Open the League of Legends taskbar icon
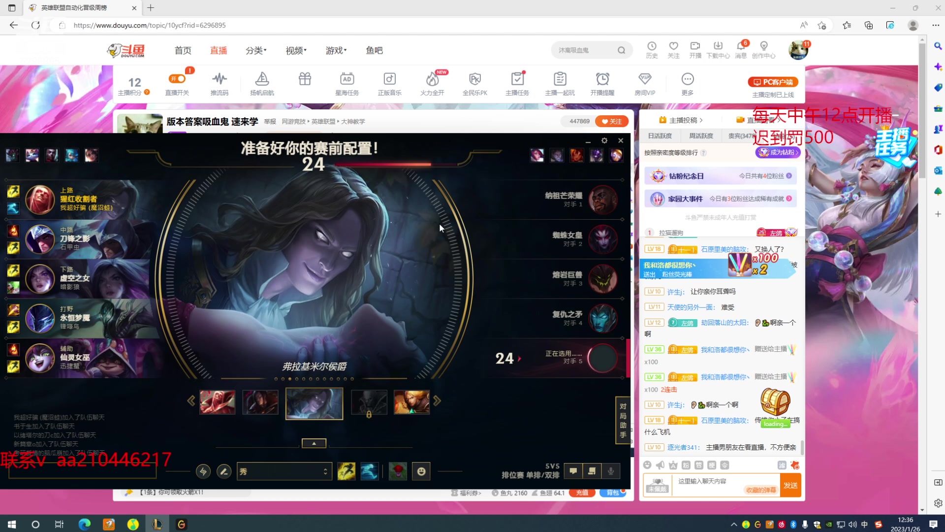The height and width of the screenshot is (532, 945). (x=157, y=524)
